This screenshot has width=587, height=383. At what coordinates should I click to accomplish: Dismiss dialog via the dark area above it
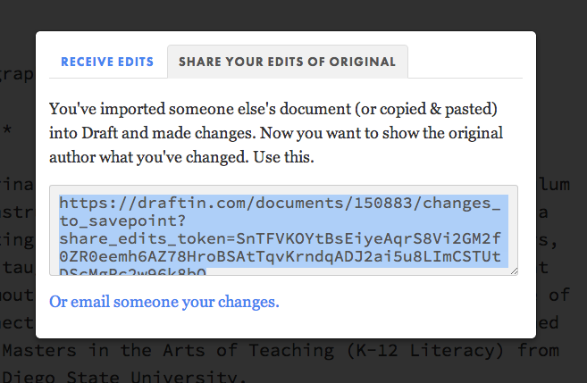tap(293, 14)
